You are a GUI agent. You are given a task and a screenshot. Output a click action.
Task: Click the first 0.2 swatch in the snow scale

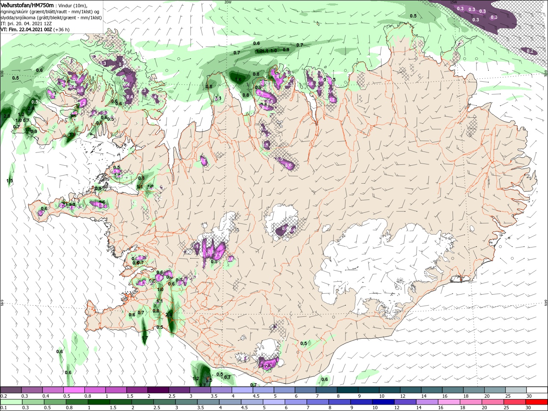(11, 390)
